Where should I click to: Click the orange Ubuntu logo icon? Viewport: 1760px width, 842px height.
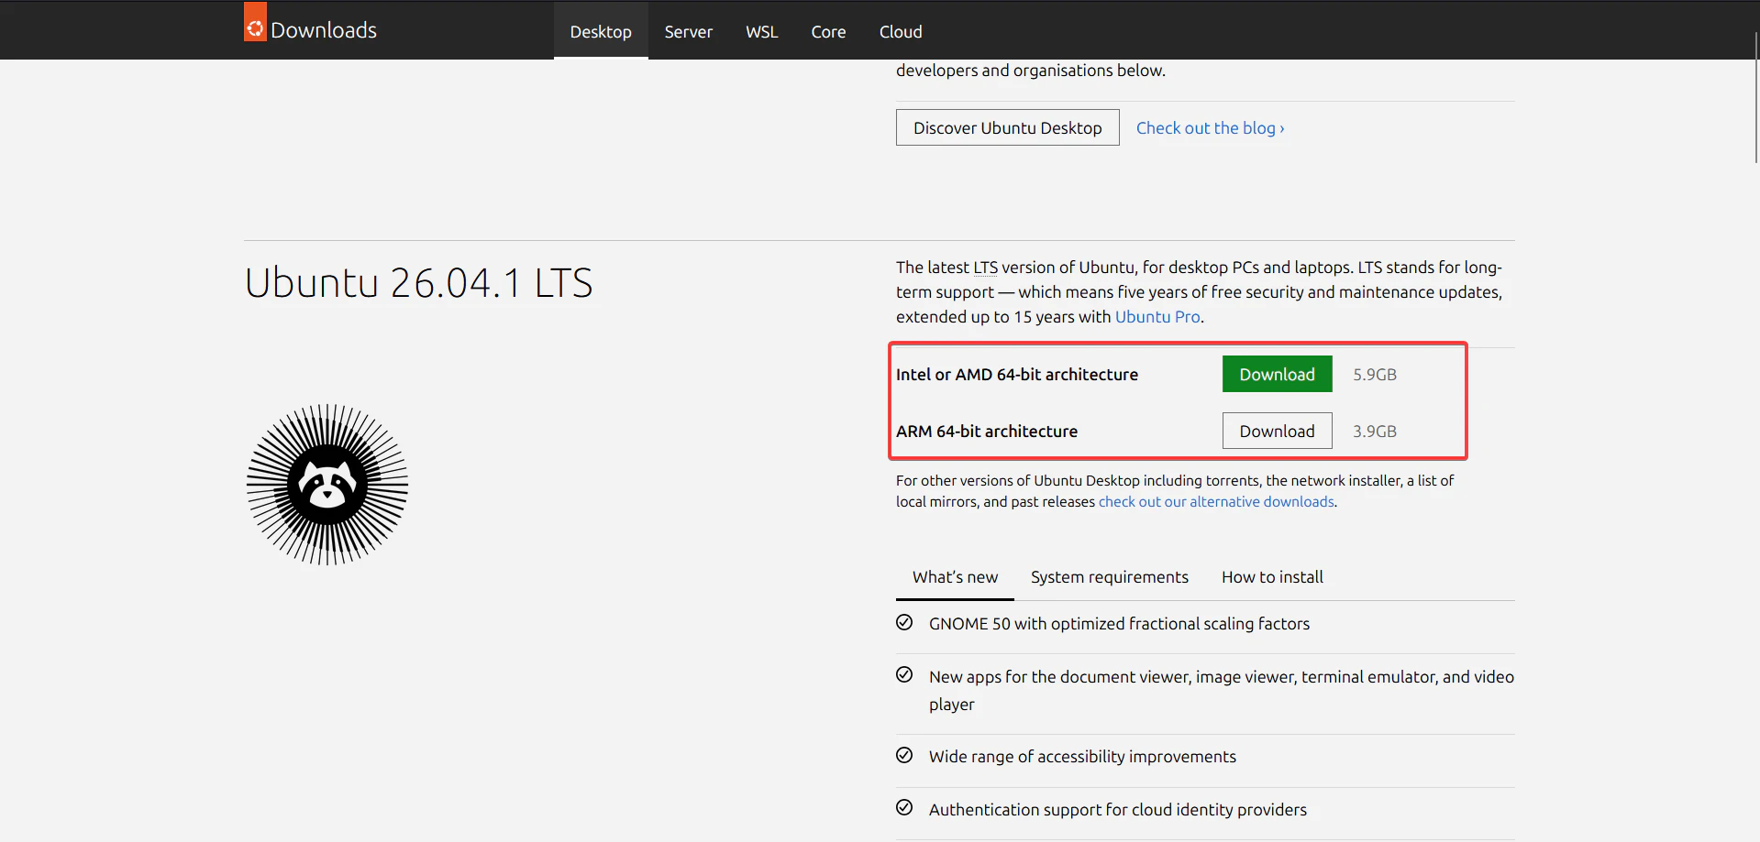coord(255,22)
